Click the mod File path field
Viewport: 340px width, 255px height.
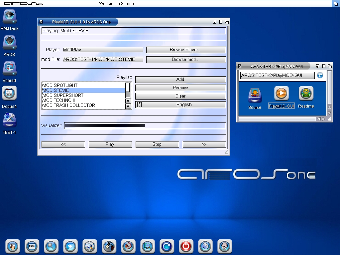103,60
